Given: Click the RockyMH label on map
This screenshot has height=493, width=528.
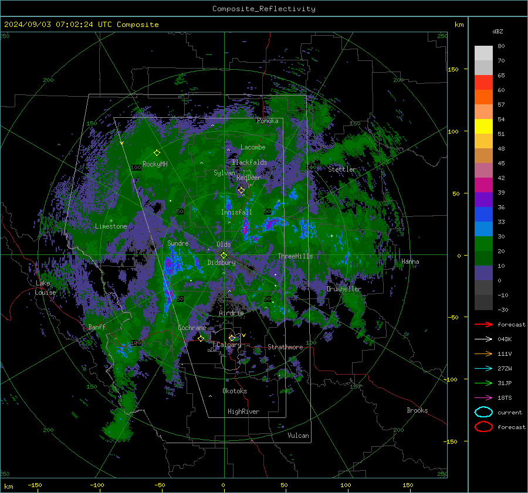Looking at the screenshot, I should point(155,164).
